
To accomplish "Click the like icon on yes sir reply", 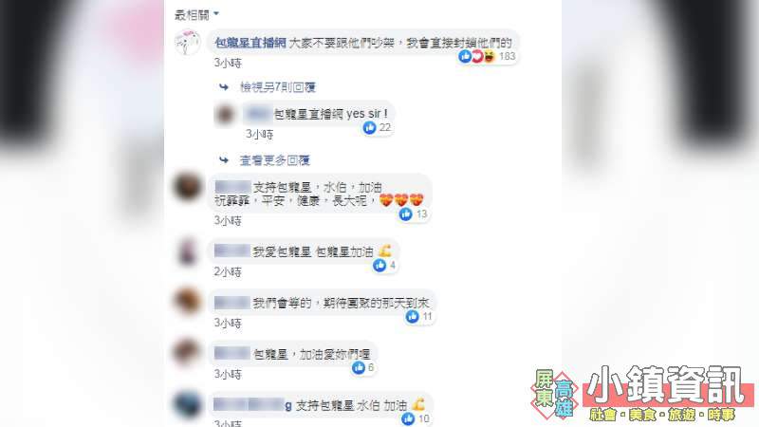I will point(369,127).
